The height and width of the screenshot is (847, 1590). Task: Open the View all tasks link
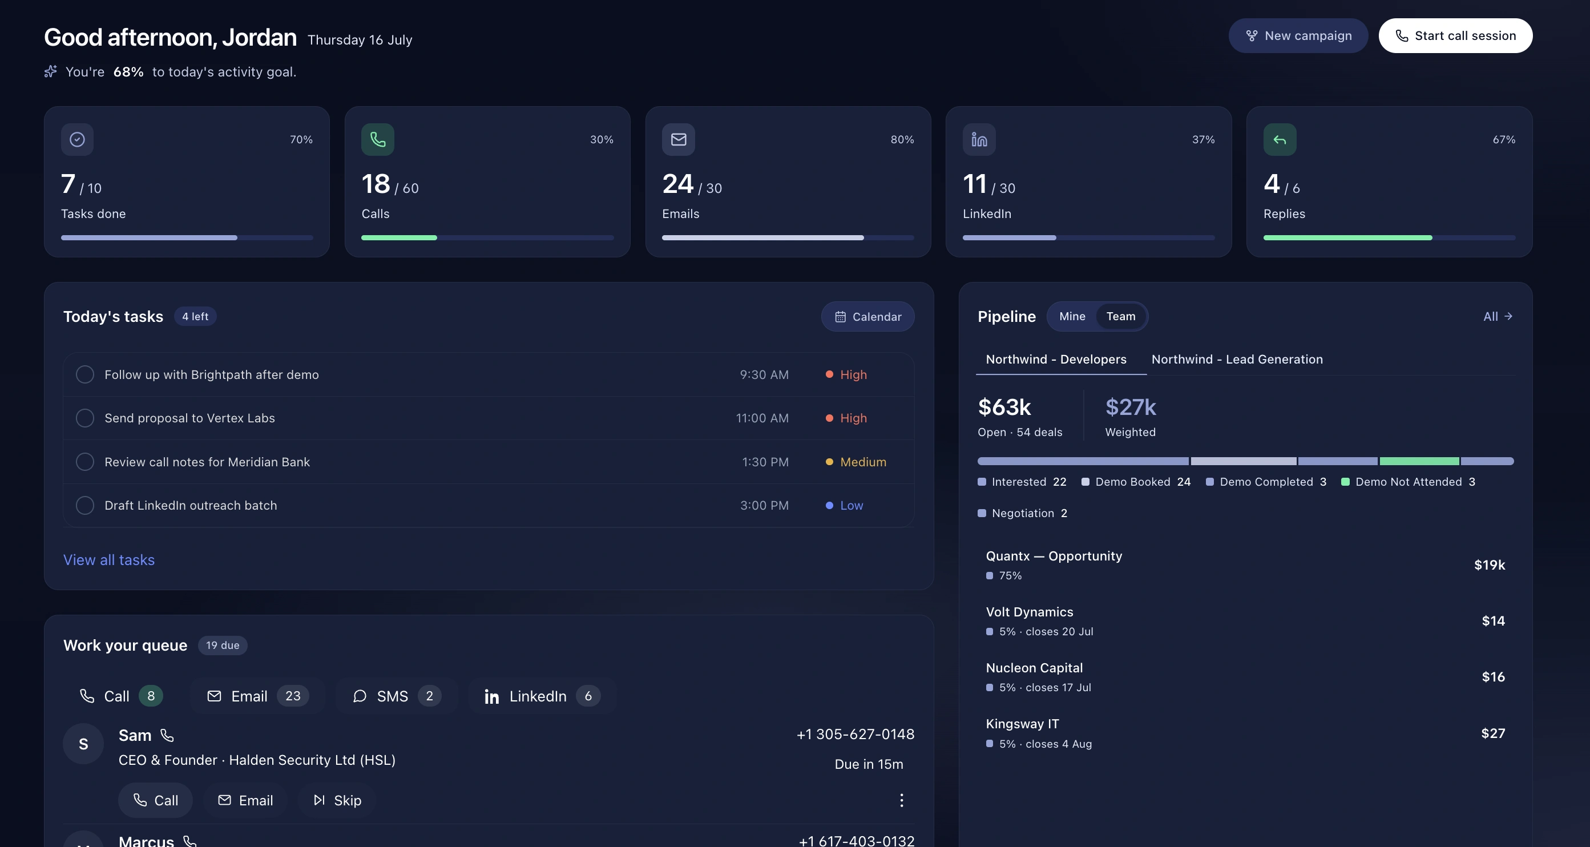[x=108, y=560]
